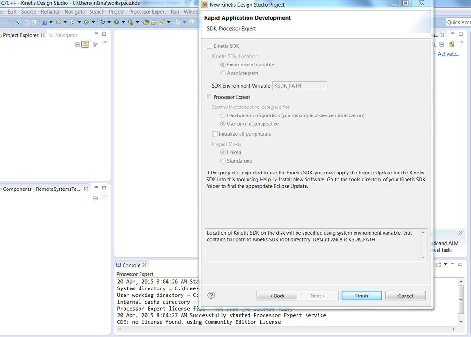Screen dimensions: 471x337
Task: Click the Debug bug icon in toolbar
Action: (102, 22)
